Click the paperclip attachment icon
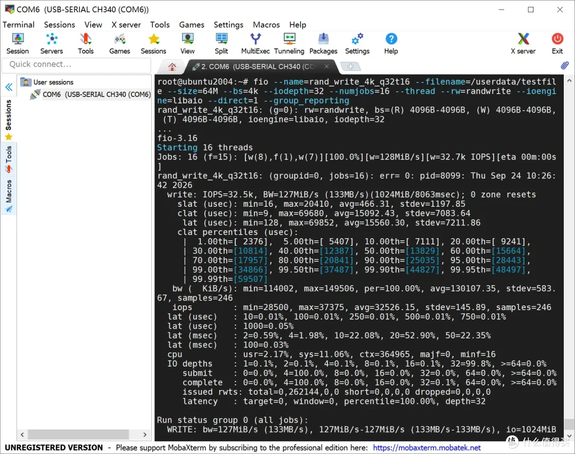The width and height of the screenshot is (575, 454). [564, 66]
